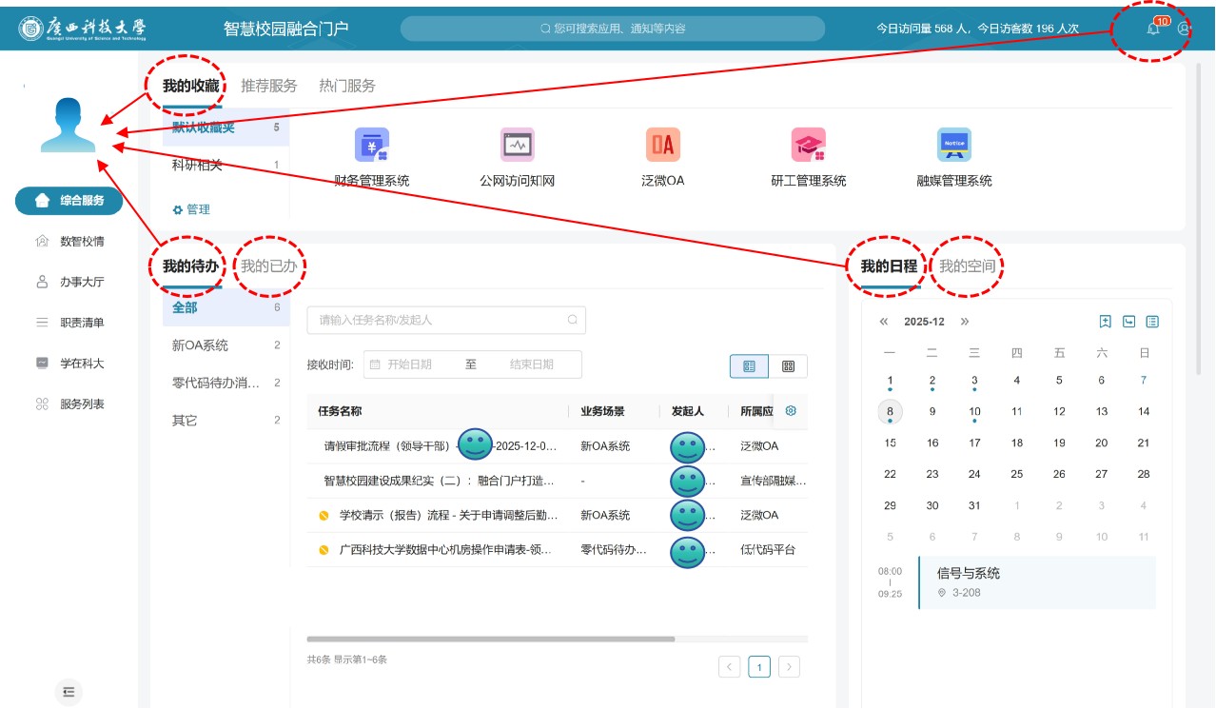This screenshot has width=1216, height=709.
Task: Launch the 泛微OA application icon
Action: click(662, 146)
